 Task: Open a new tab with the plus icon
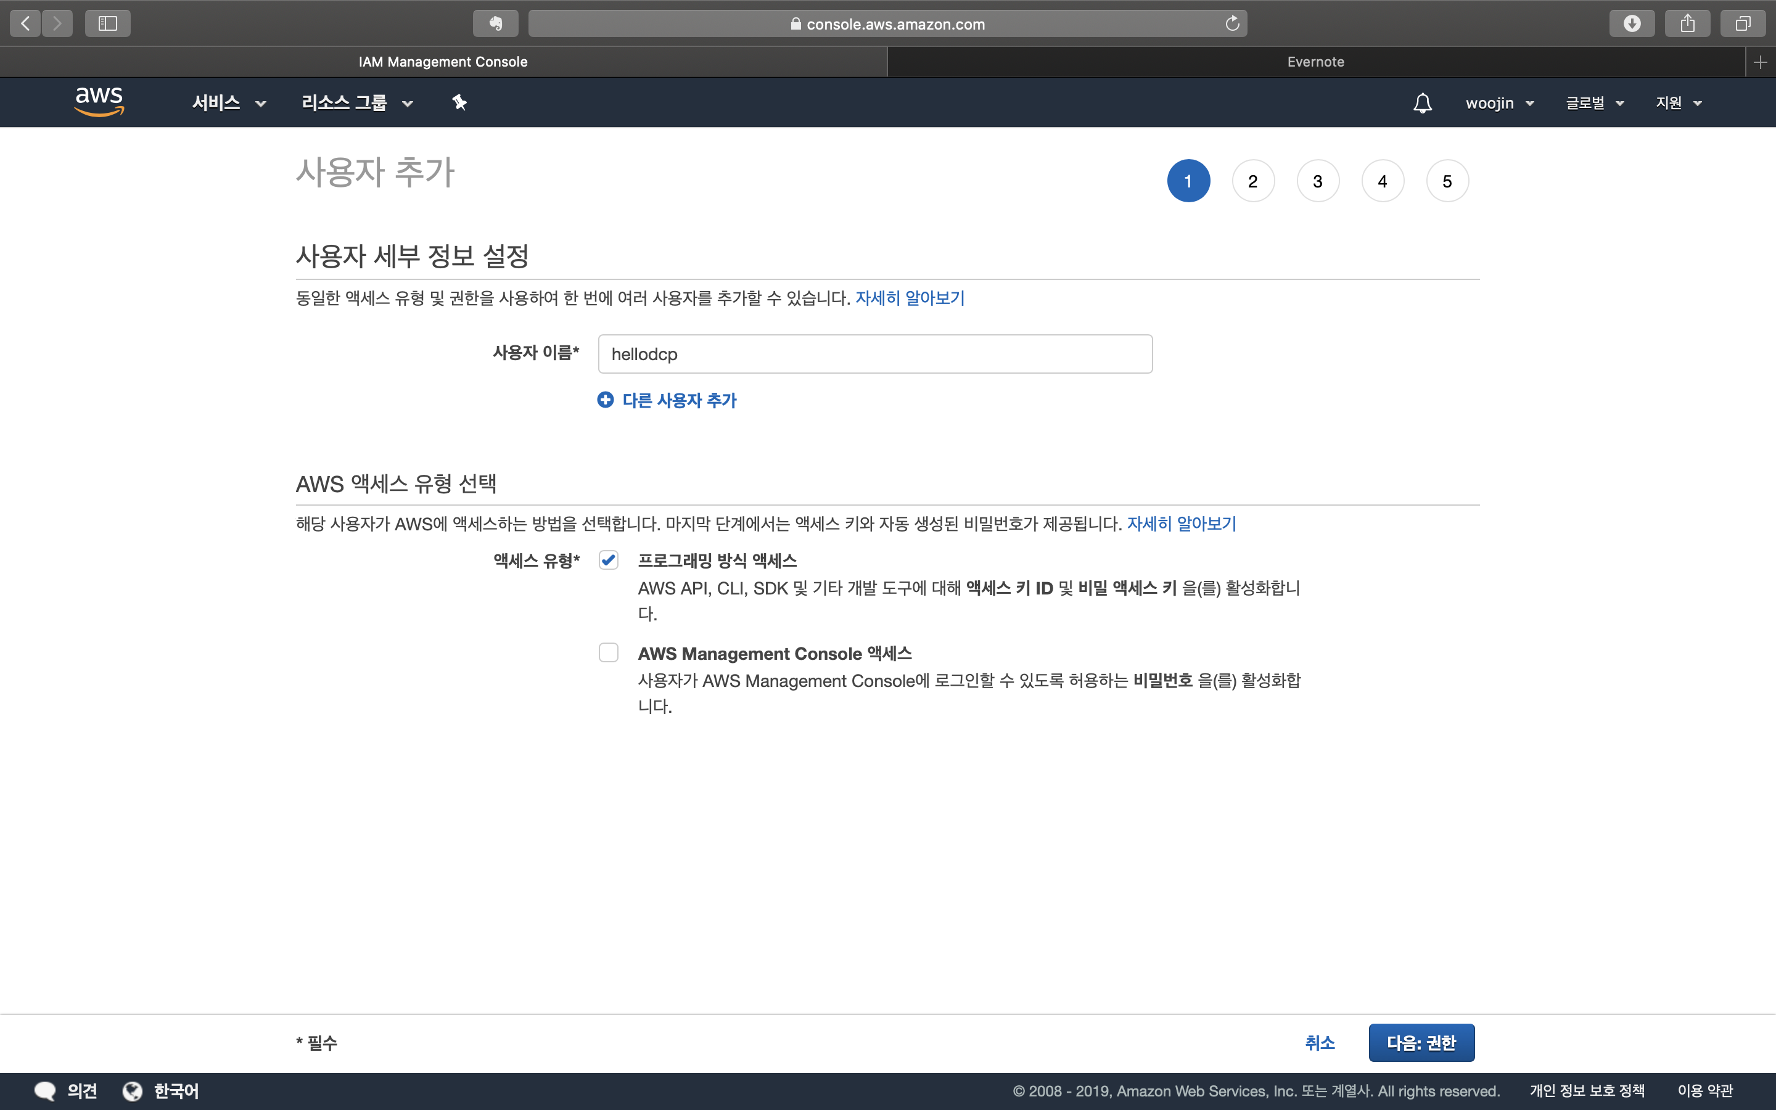tap(1761, 62)
